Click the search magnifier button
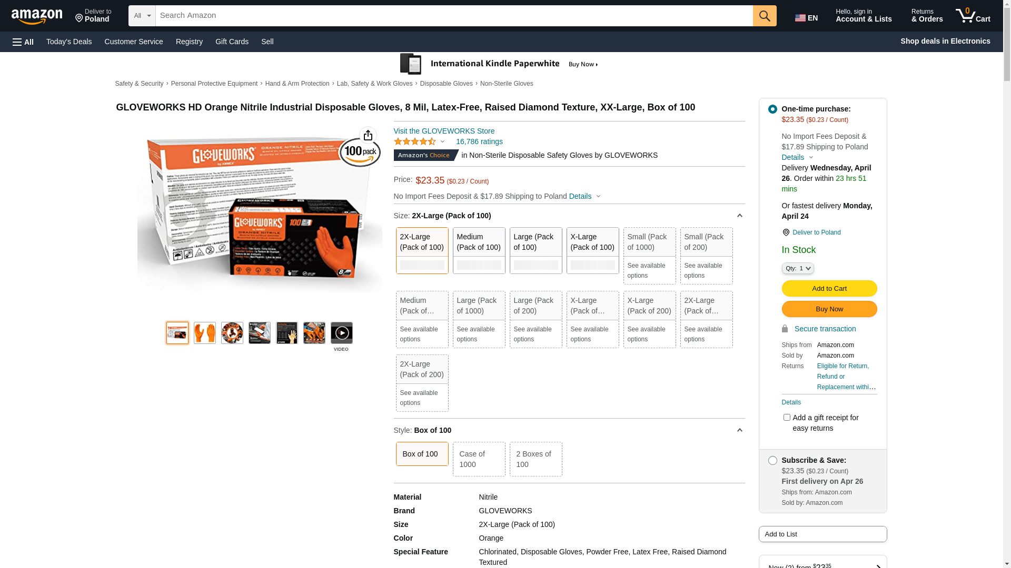Viewport: 1011px width, 568px height. tap(765, 16)
